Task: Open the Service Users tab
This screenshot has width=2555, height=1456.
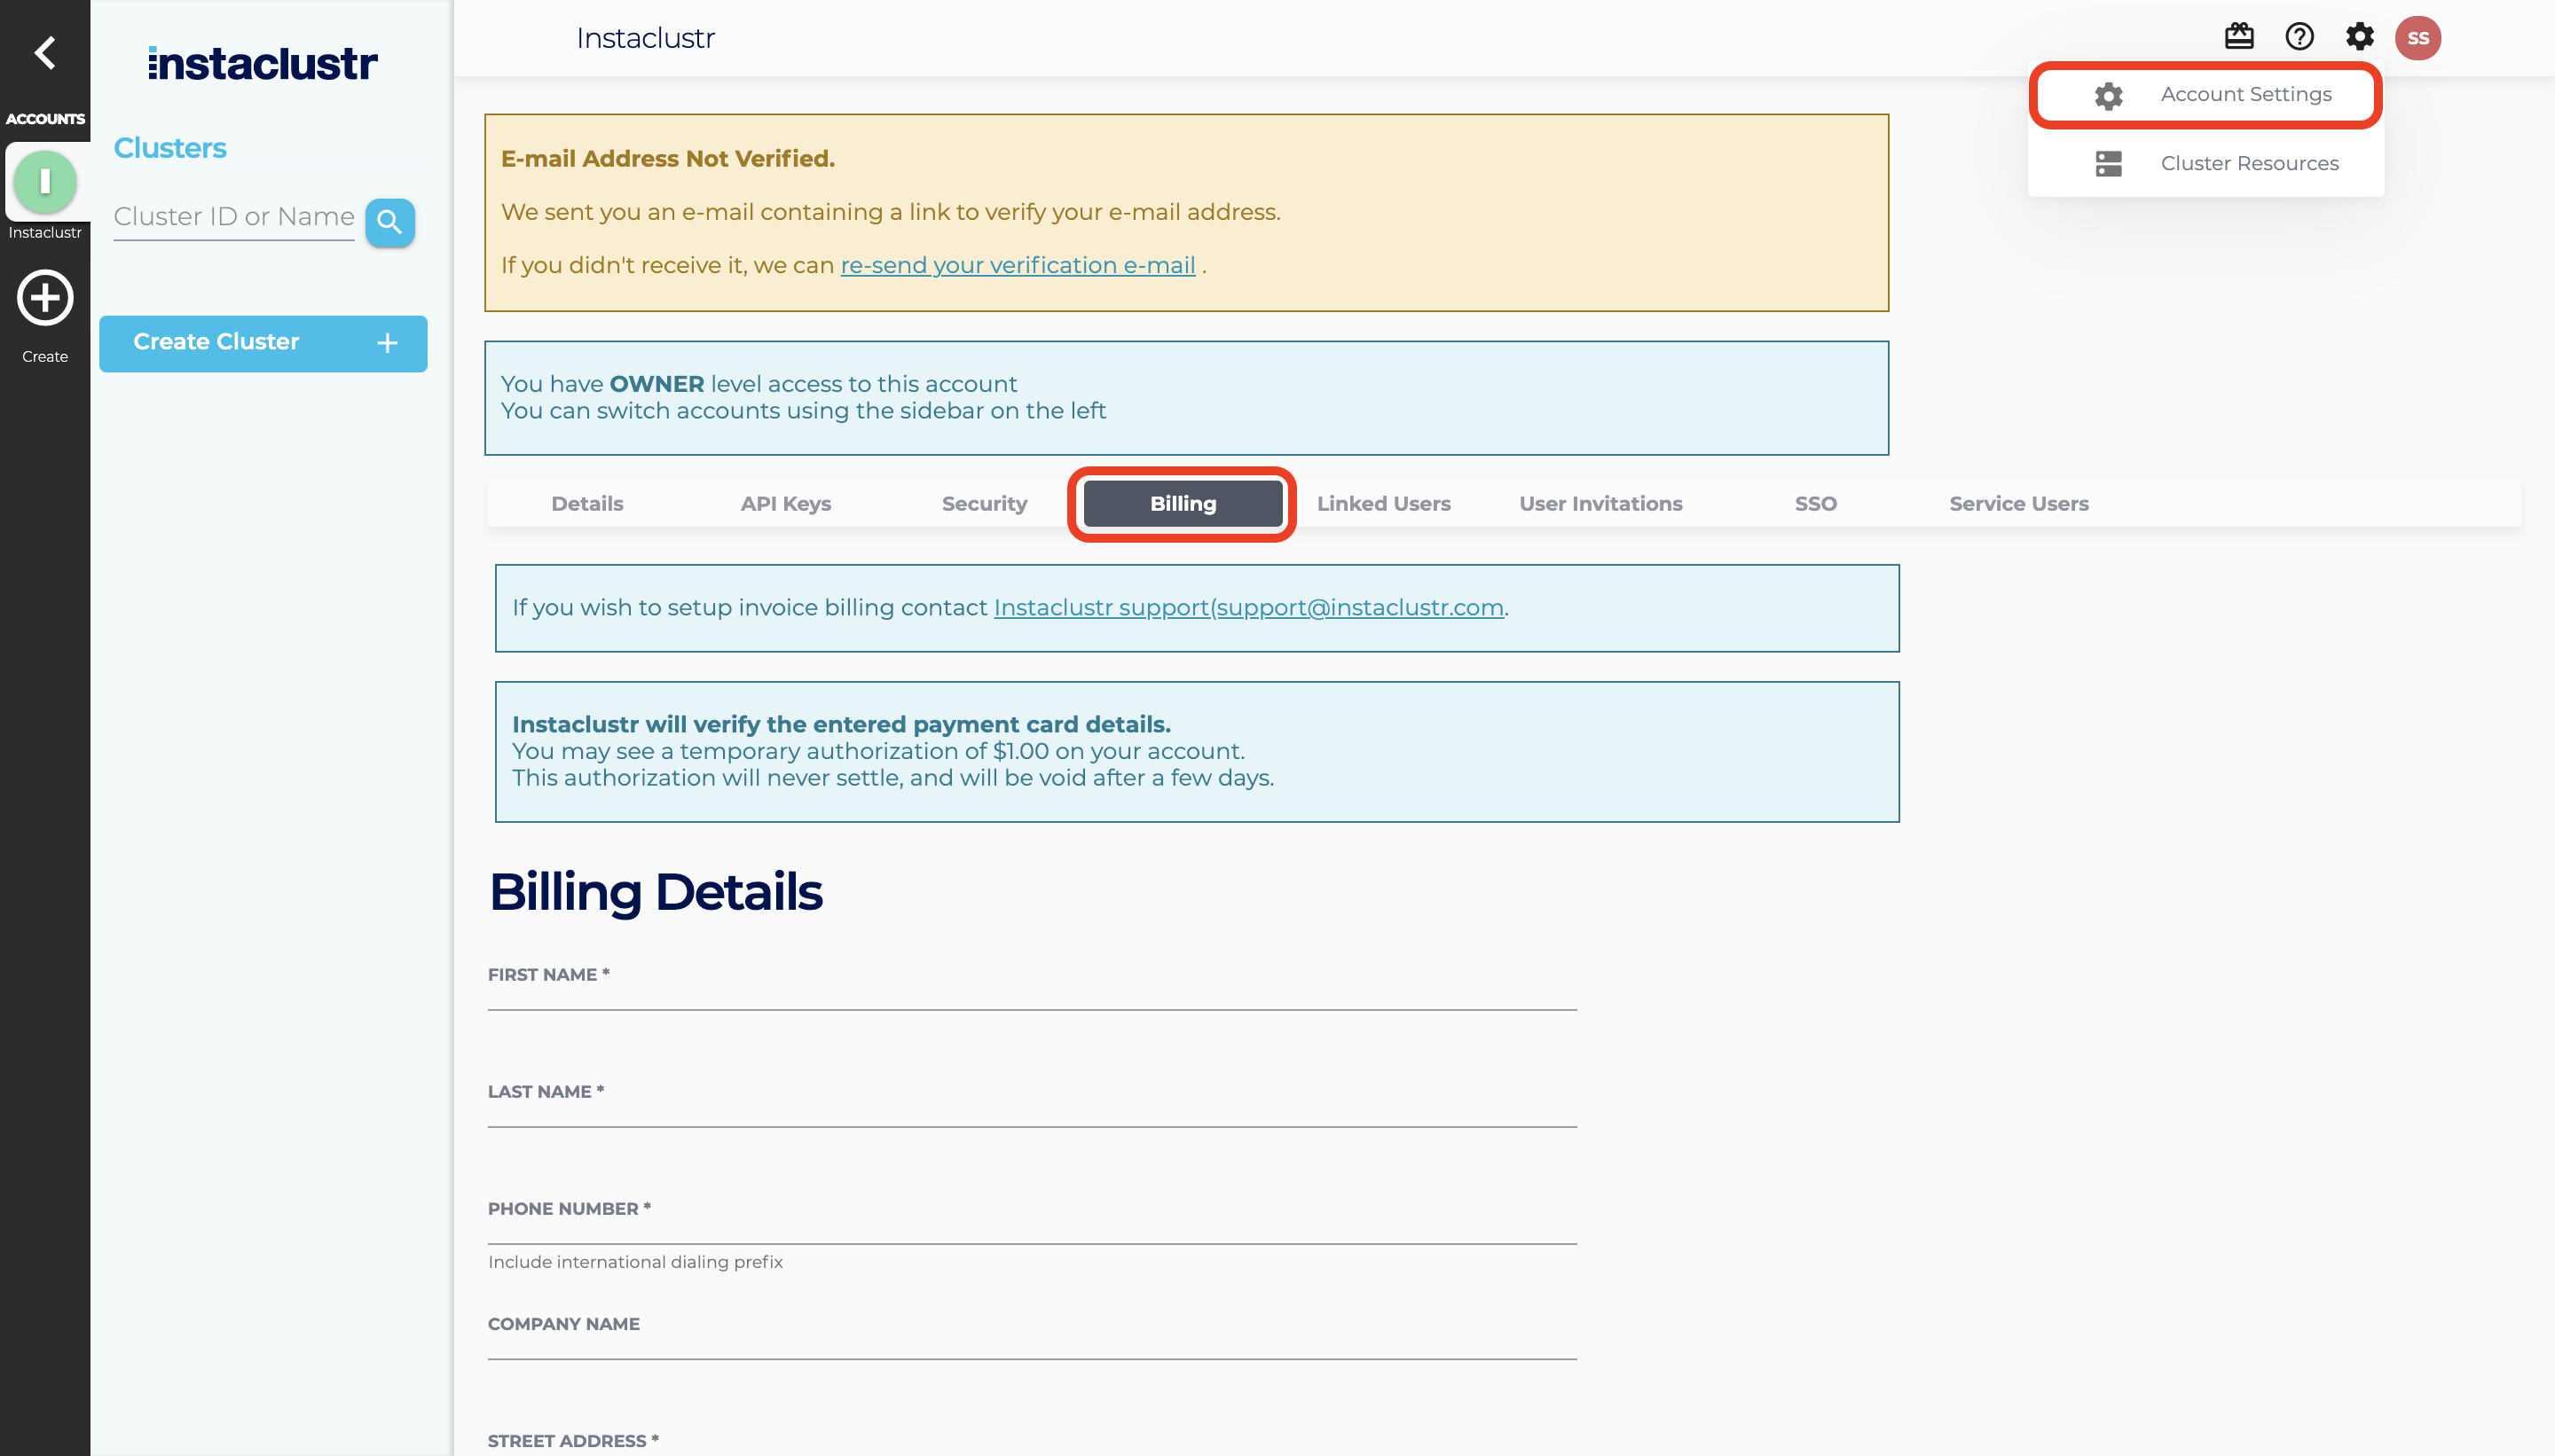Action: [x=2017, y=504]
